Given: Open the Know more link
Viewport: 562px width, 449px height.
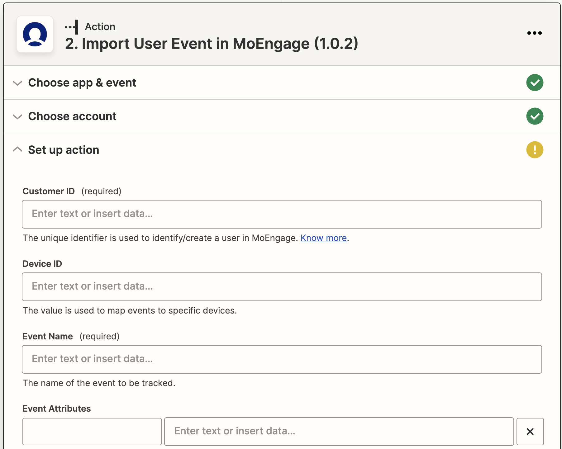Looking at the screenshot, I should 323,238.
